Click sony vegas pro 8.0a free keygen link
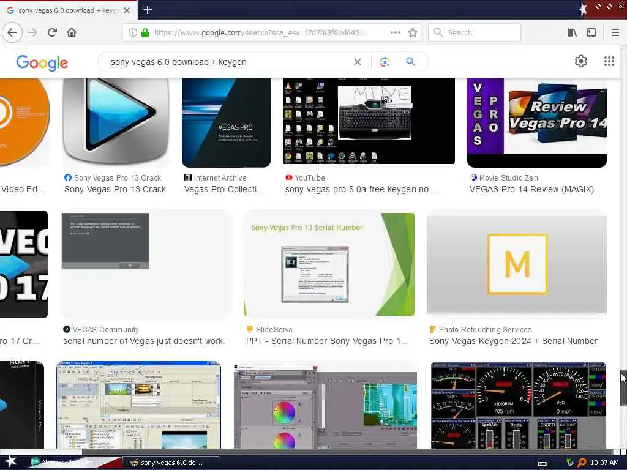Image resolution: width=627 pixels, height=470 pixels. point(362,190)
